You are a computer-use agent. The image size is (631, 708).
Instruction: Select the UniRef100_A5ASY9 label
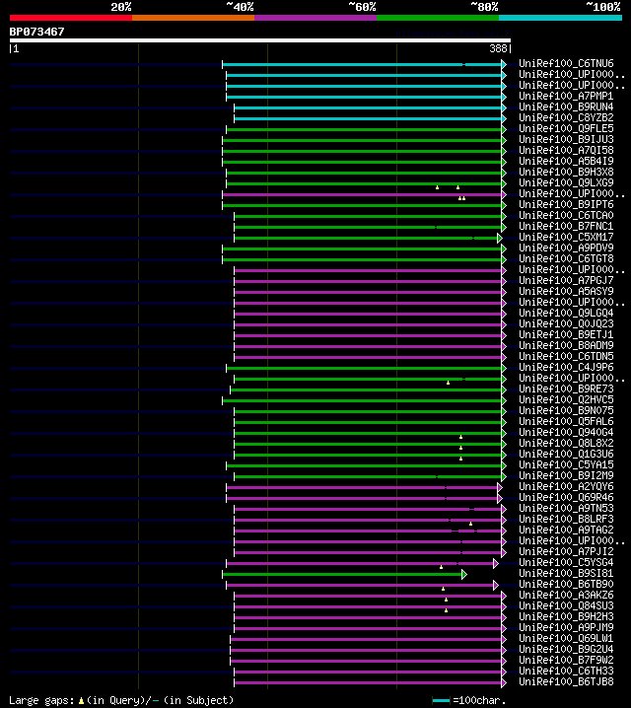[566, 291]
